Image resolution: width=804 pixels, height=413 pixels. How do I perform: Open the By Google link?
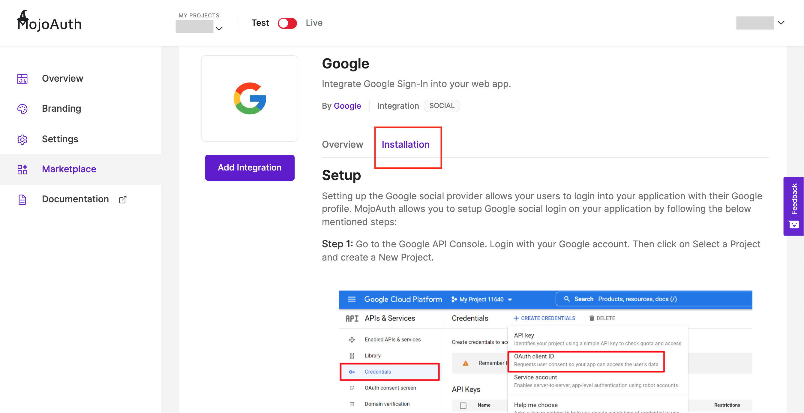point(347,106)
